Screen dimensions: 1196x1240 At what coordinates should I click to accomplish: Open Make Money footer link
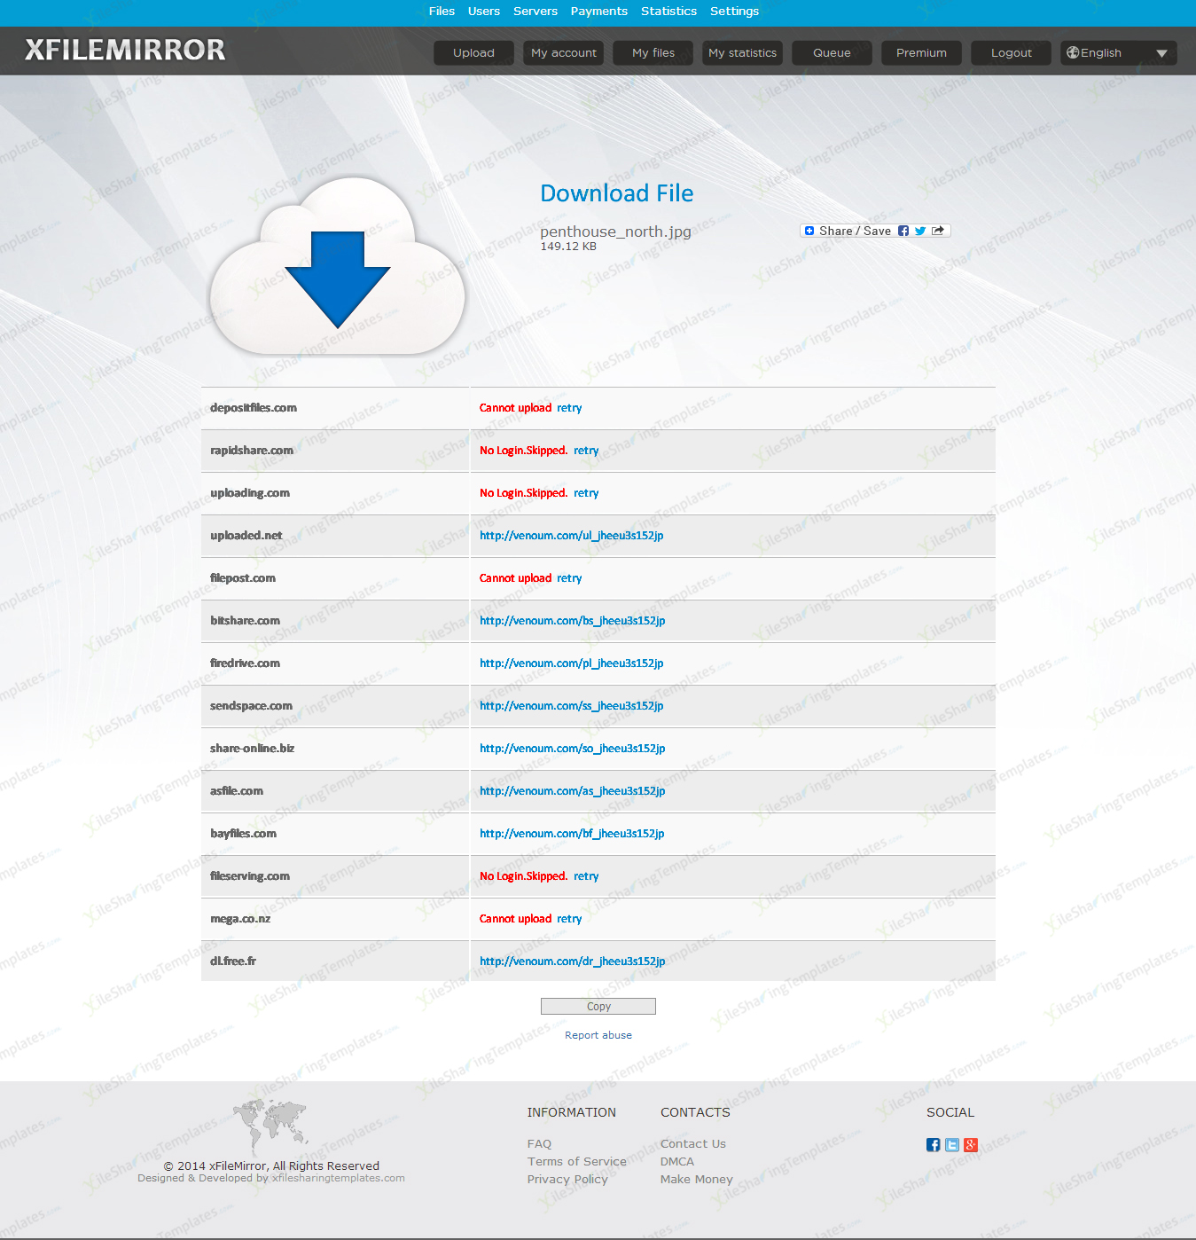[697, 1180]
